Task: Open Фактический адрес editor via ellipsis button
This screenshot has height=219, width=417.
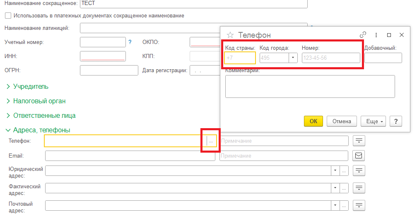Action: click(344, 188)
